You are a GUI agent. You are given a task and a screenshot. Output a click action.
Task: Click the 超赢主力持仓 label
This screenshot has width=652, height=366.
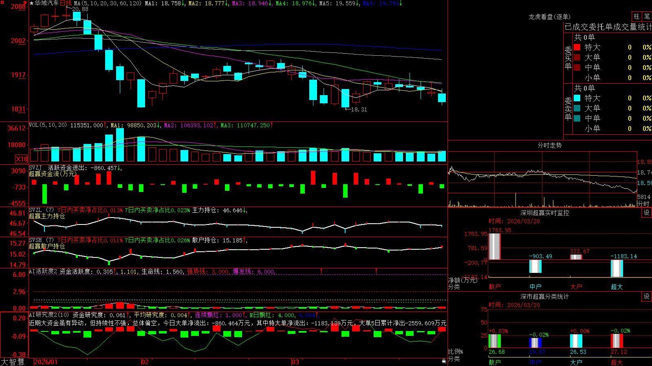pos(47,216)
